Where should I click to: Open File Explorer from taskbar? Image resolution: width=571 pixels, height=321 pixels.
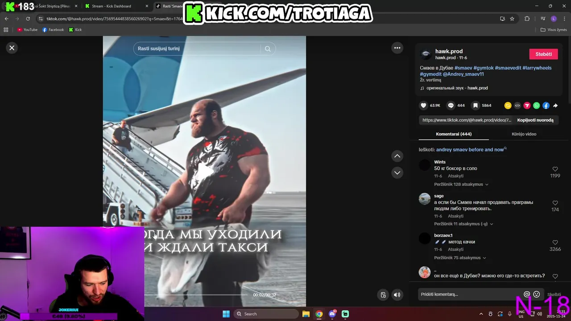[x=306, y=314]
